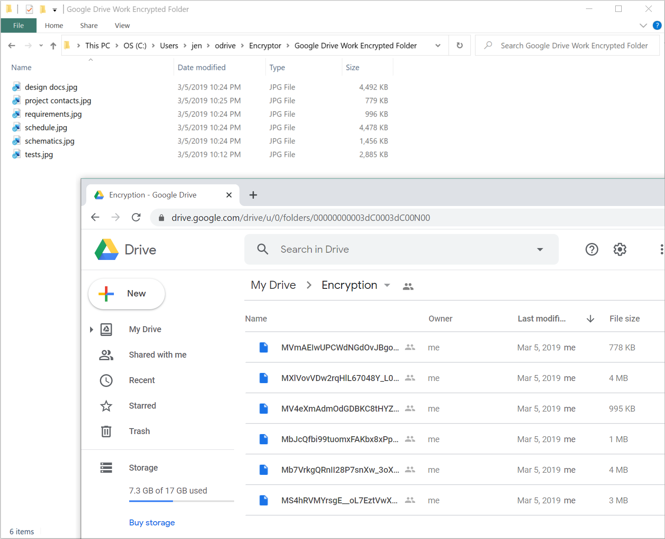The width and height of the screenshot is (665, 539).
Task: Select the Encryption - Google Drive tab
Action: pos(163,195)
